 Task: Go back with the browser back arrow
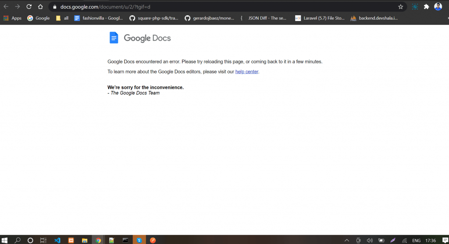pyautogui.click(x=6, y=7)
